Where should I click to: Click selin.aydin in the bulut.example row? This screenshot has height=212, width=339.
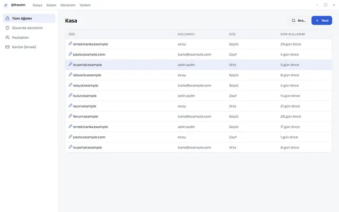tap(186, 95)
